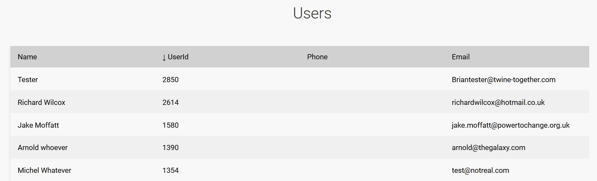Screen dimensions: 597x181
Task: Select Richard Wilcox name cell
Action: coord(41,102)
